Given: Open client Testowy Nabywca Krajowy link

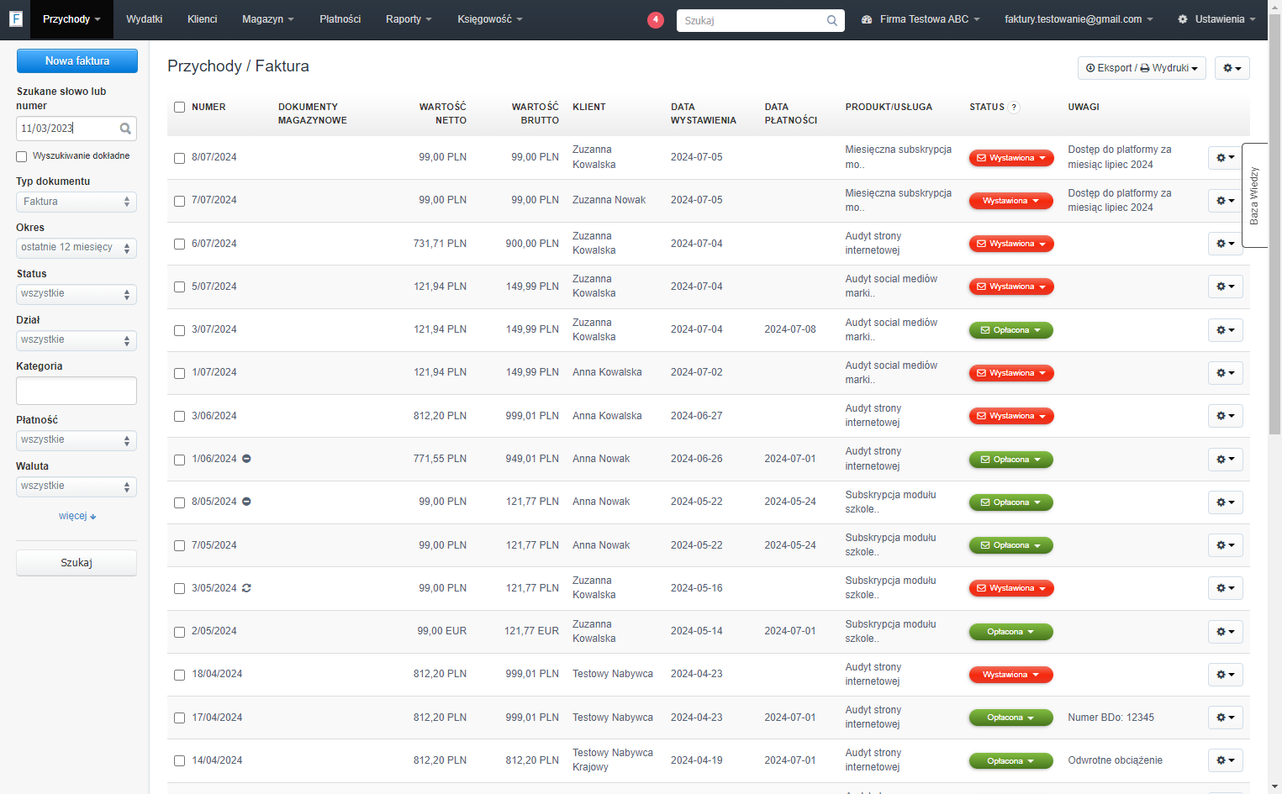Looking at the screenshot, I should click(x=613, y=760).
